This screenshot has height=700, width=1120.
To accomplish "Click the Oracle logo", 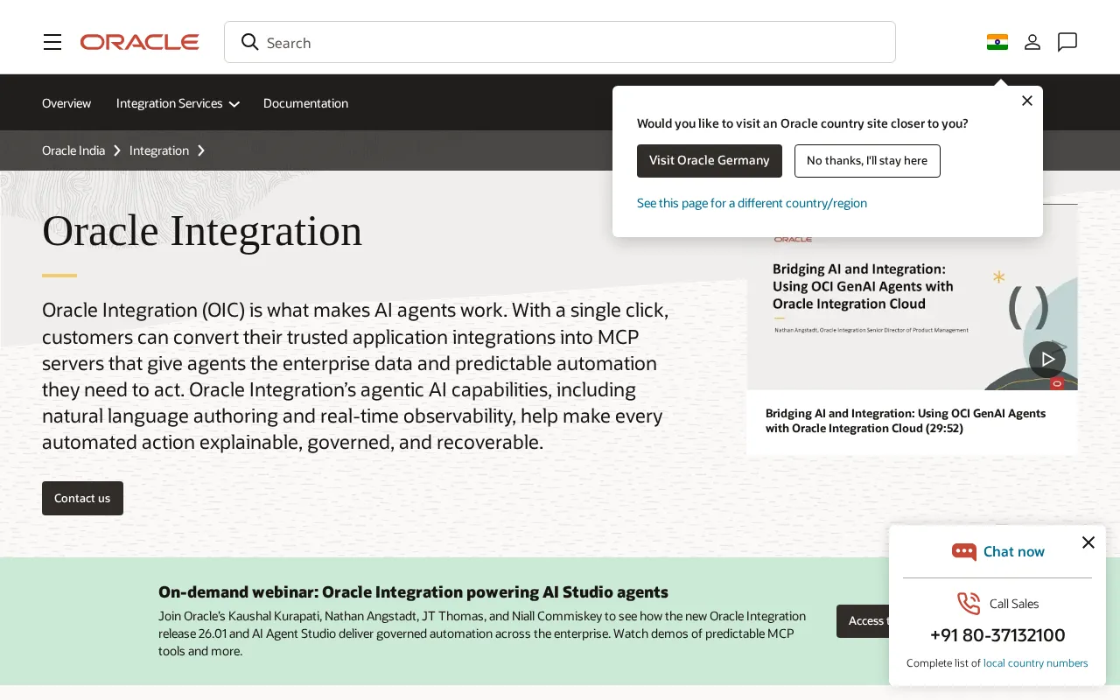I will click(140, 42).
